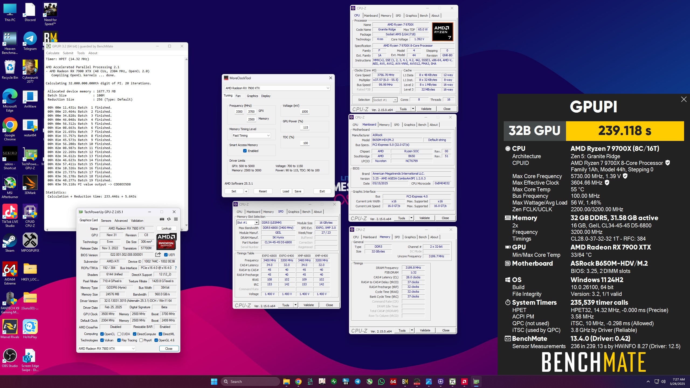The width and height of the screenshot is (690, 388).
Task: Expand Tools arrow in CPU-Z Memory window
Action: pos(412,330)
